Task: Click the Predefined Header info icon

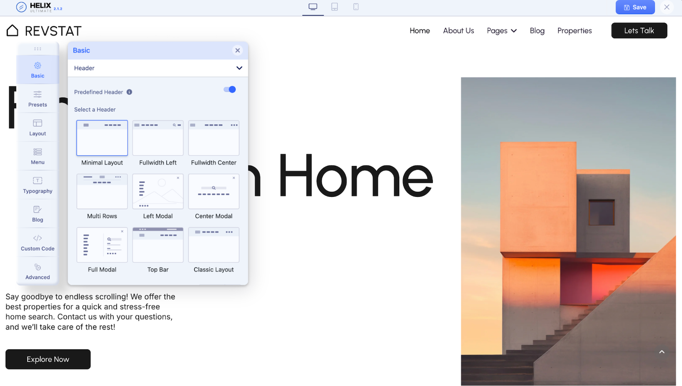Action: [x=130, y=92]
